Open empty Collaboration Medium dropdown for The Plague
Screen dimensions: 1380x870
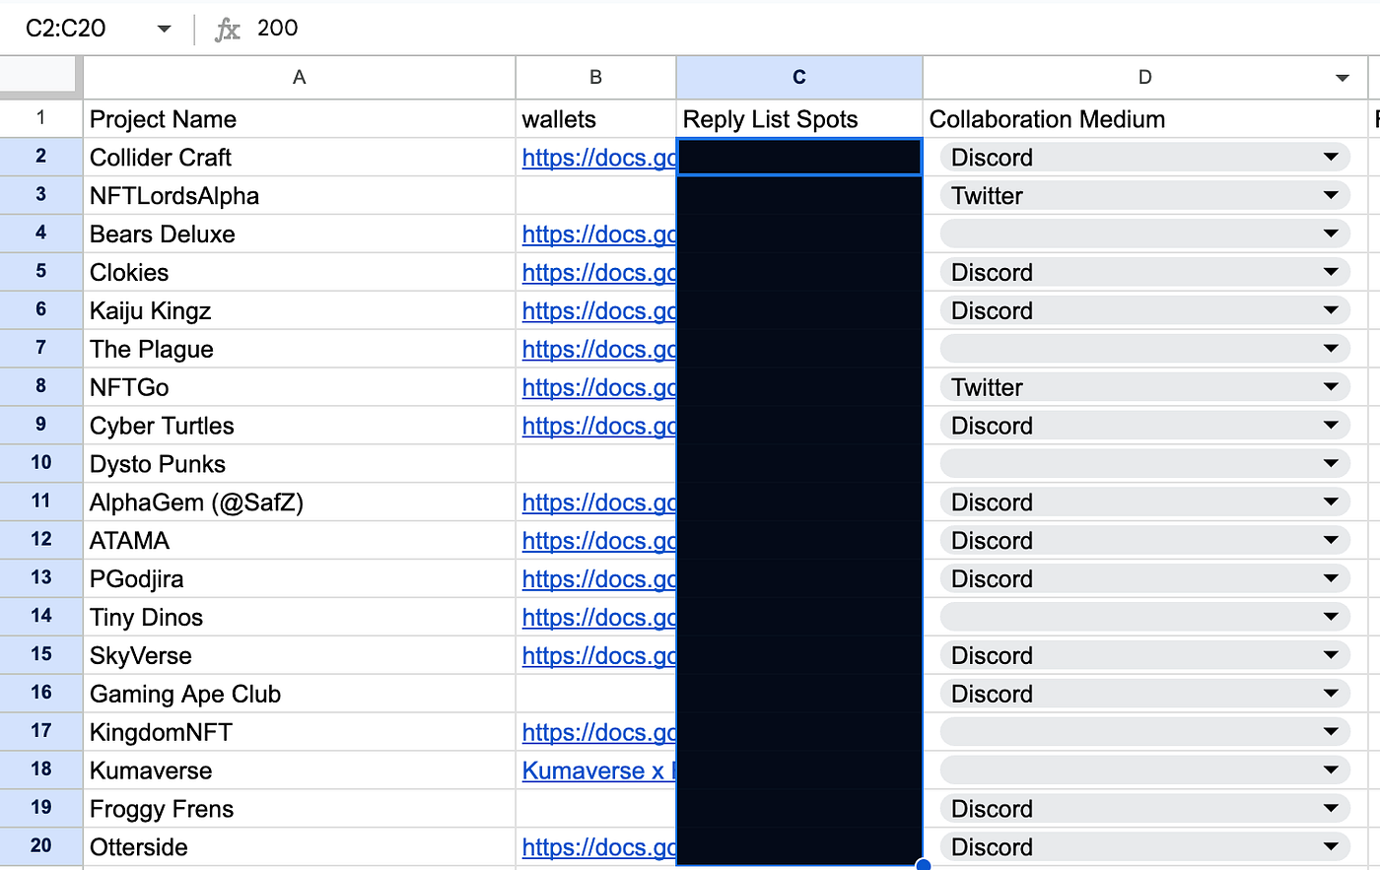[1331, 349]
